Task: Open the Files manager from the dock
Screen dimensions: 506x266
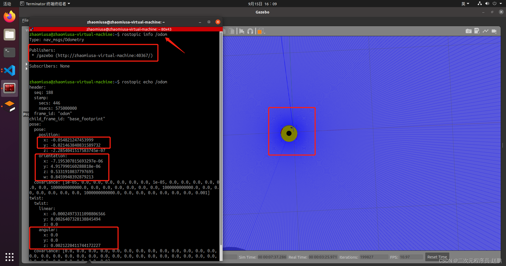Action: coord(9,35)
